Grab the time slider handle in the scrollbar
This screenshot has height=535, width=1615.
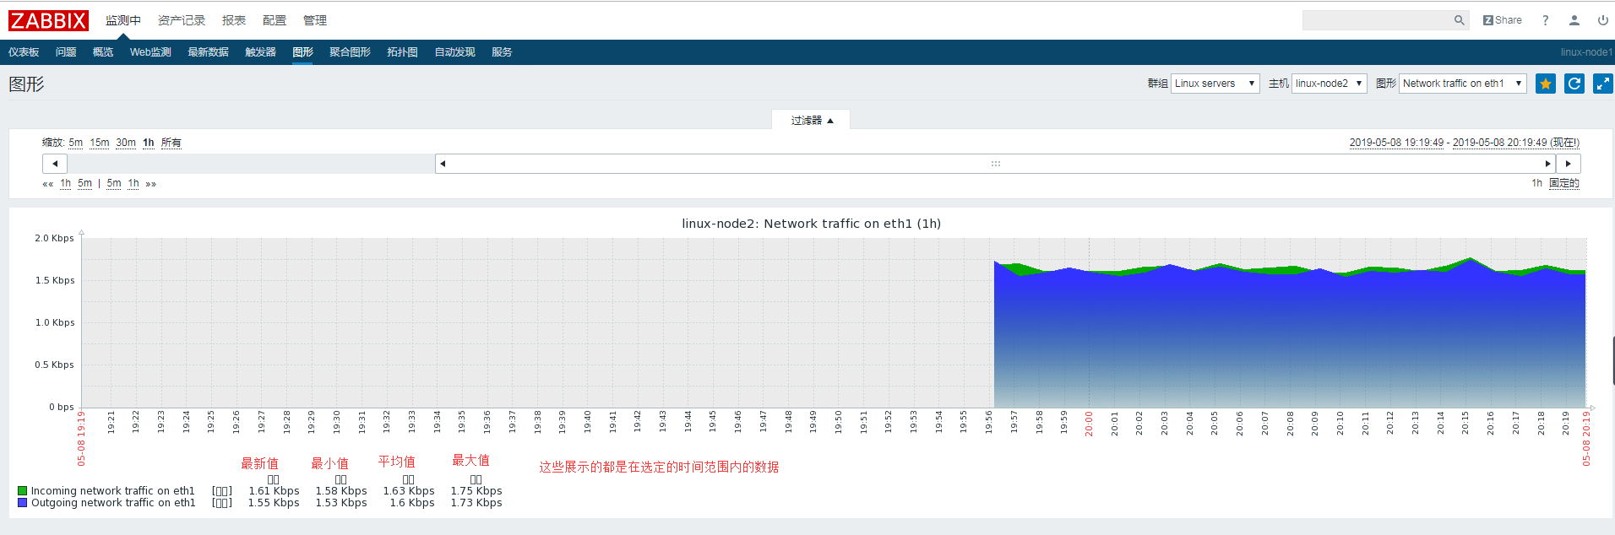(x=996, y=164)
